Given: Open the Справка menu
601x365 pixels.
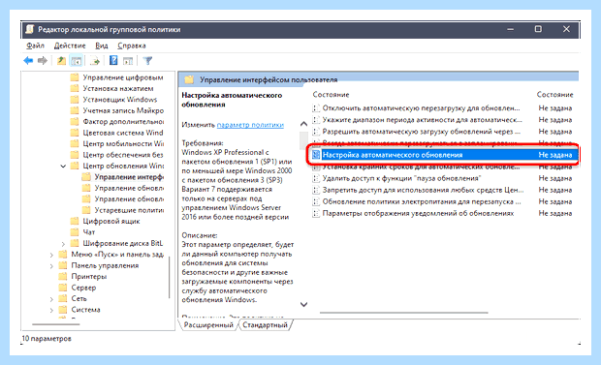Looking at the screenshot, I should [x=132, y=46].
